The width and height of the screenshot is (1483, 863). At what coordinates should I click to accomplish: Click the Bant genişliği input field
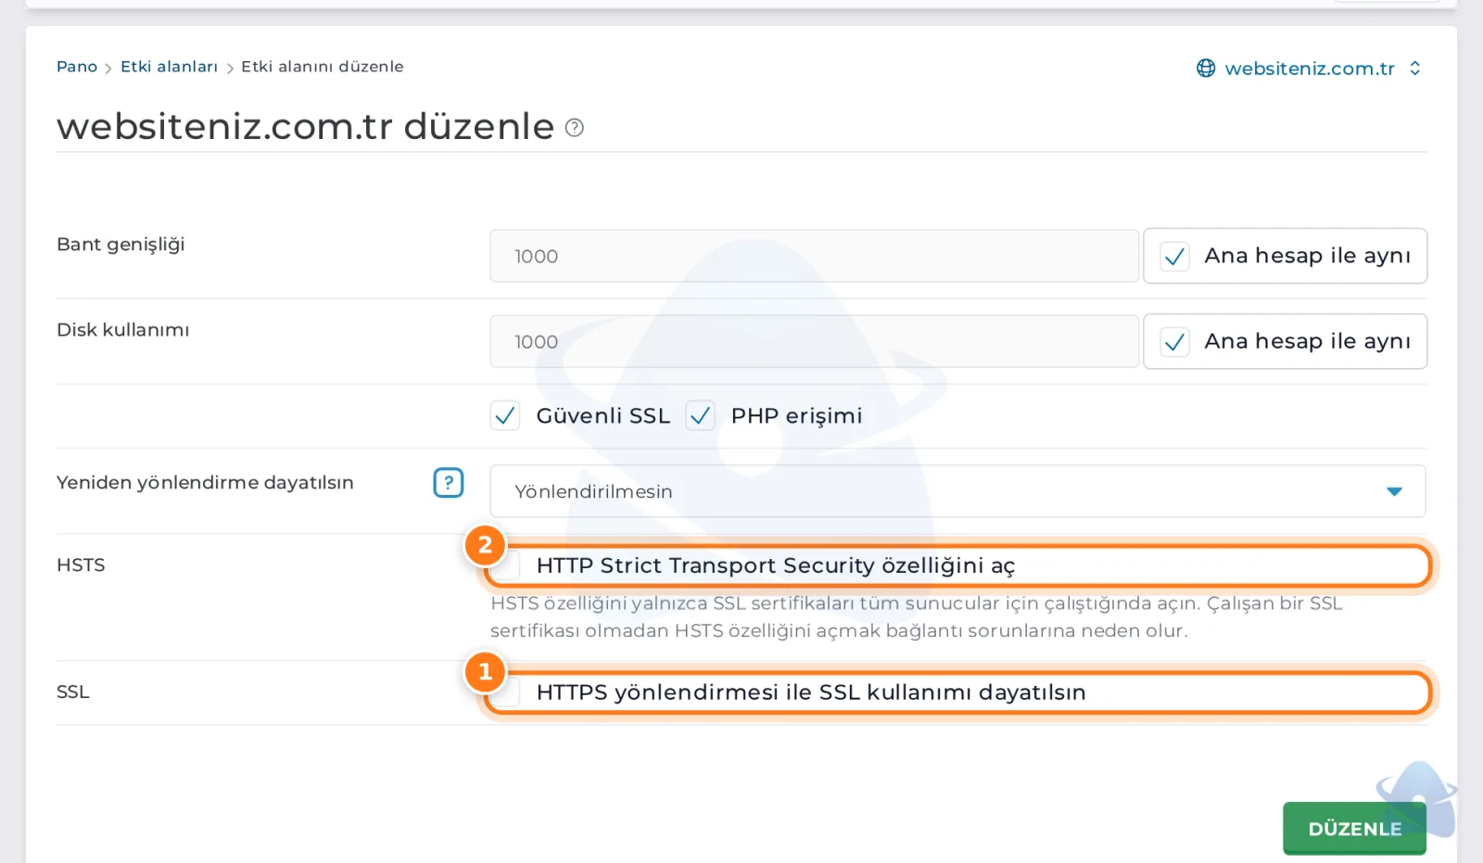pyautogui.click(x=814, y=257)
